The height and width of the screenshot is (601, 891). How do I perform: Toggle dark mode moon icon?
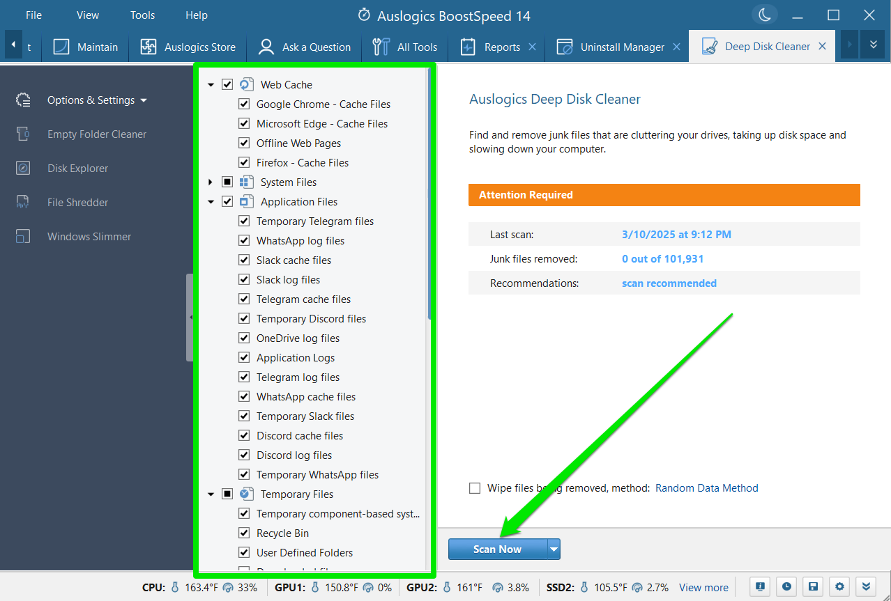tap(765, 15)
